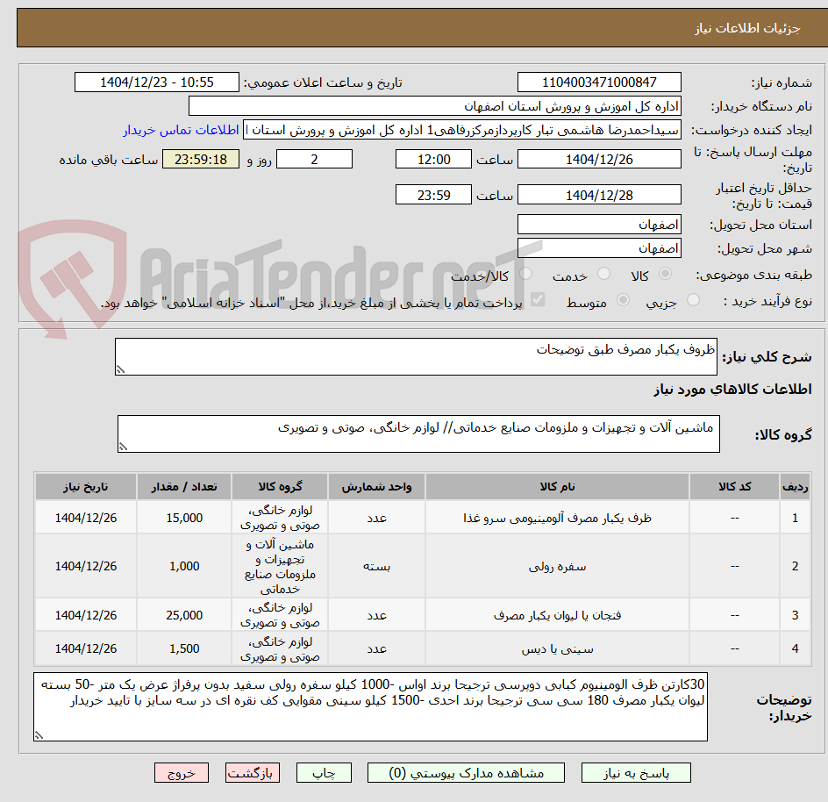Image resolution: width=828 pixels, height=802 pixels.
Task: Click the جزئیات اطلاعات نیاز header title
Action: point(747,28)
